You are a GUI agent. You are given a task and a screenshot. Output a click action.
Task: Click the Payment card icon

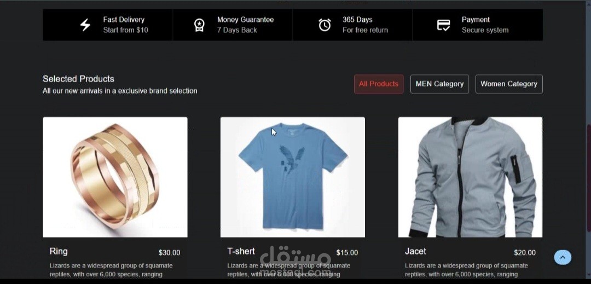444,25
